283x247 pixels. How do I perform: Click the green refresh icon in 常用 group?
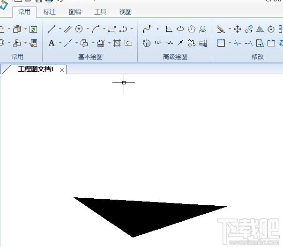[x=33, y=29]
